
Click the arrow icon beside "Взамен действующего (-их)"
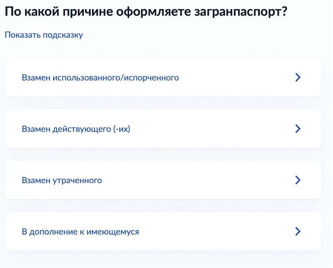pos(298,129)
